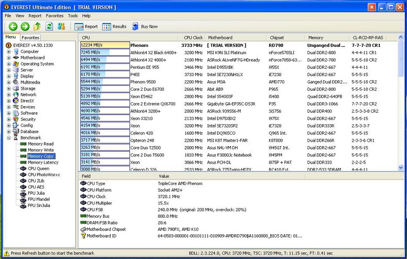Viewport: 407px width, 259px height.
Task: Select Database in the tree
Action: click(29, 131)
